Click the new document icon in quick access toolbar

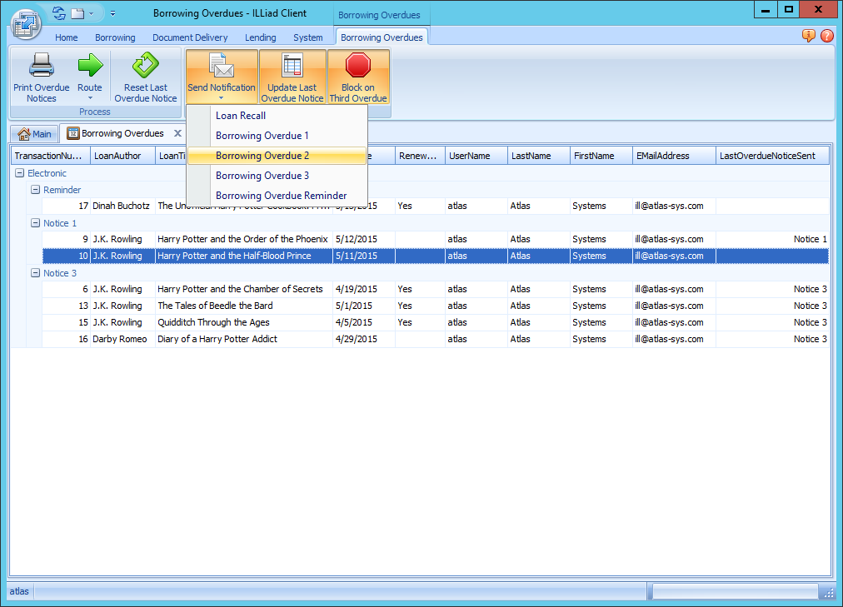point(77,12)
